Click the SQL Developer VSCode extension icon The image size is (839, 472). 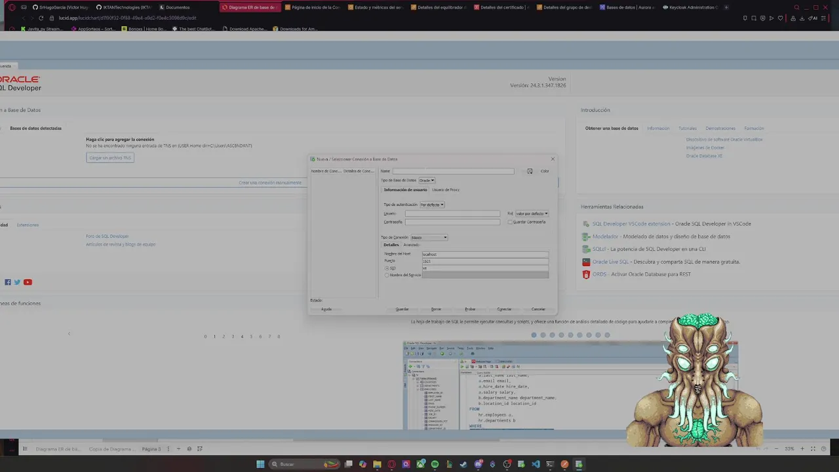click(x=586, y=224)
